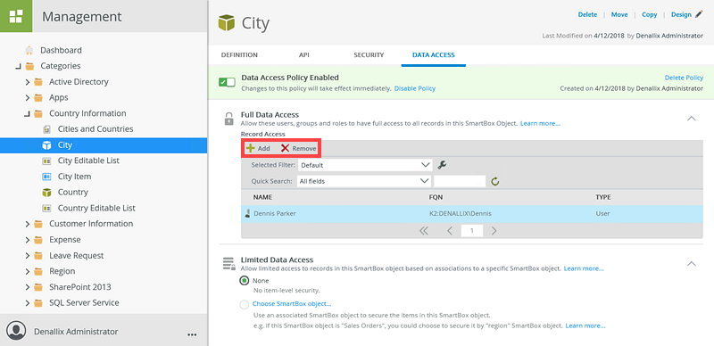This screenshot has width=714, height=346.
Task: Select the SQL Server Service tree item
Action: click(84, 303)
